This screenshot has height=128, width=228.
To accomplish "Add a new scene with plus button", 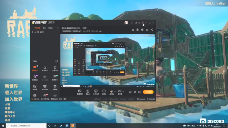I will click(58, 28).
